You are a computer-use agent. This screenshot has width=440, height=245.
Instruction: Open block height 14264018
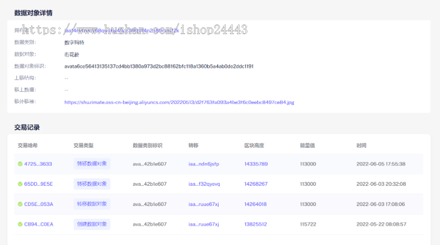[255, 204]
